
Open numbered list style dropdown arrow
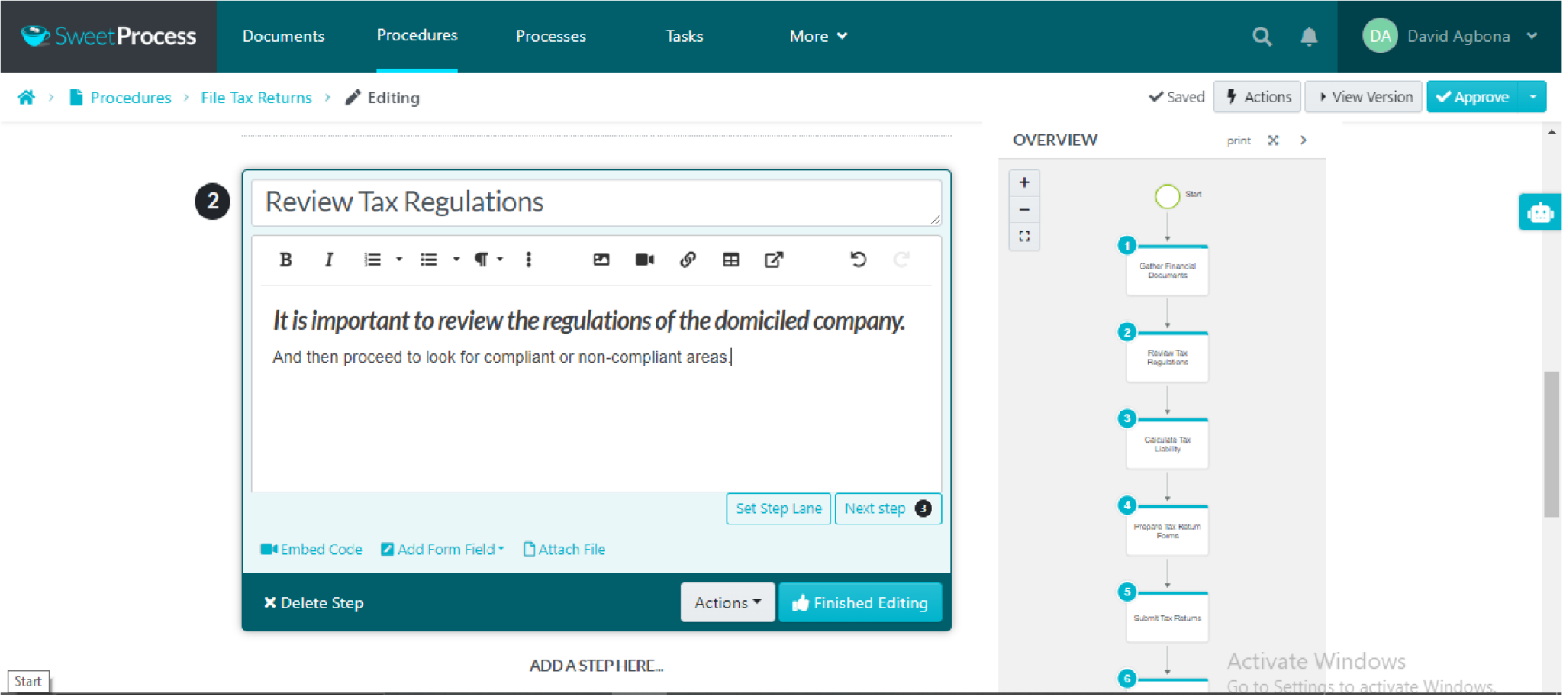pyautogui.click(x=398, y=260)
